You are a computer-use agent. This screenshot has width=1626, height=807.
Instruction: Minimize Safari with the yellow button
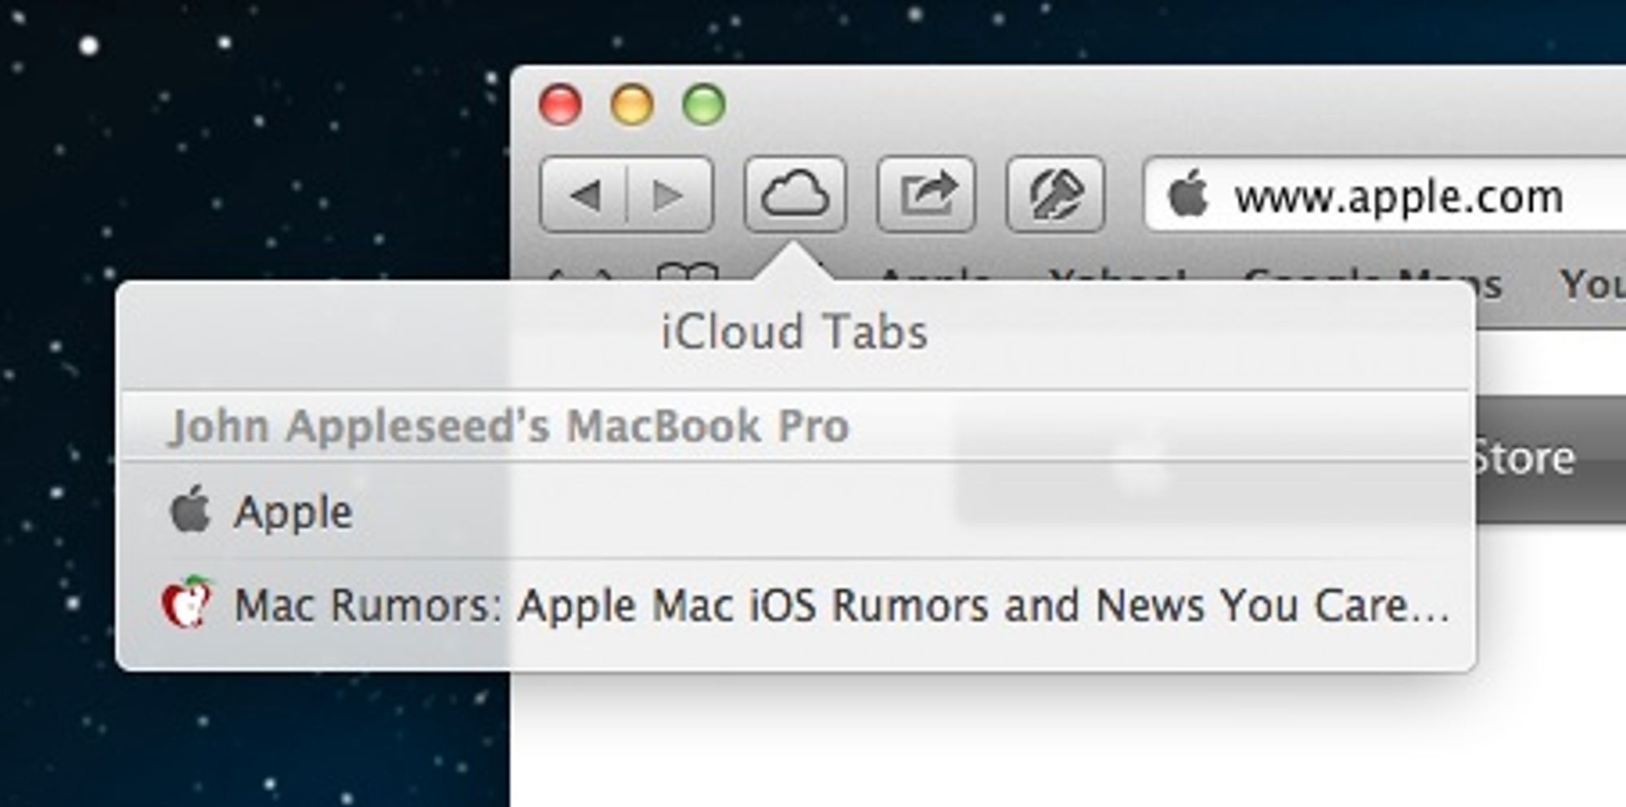[632, 105]
